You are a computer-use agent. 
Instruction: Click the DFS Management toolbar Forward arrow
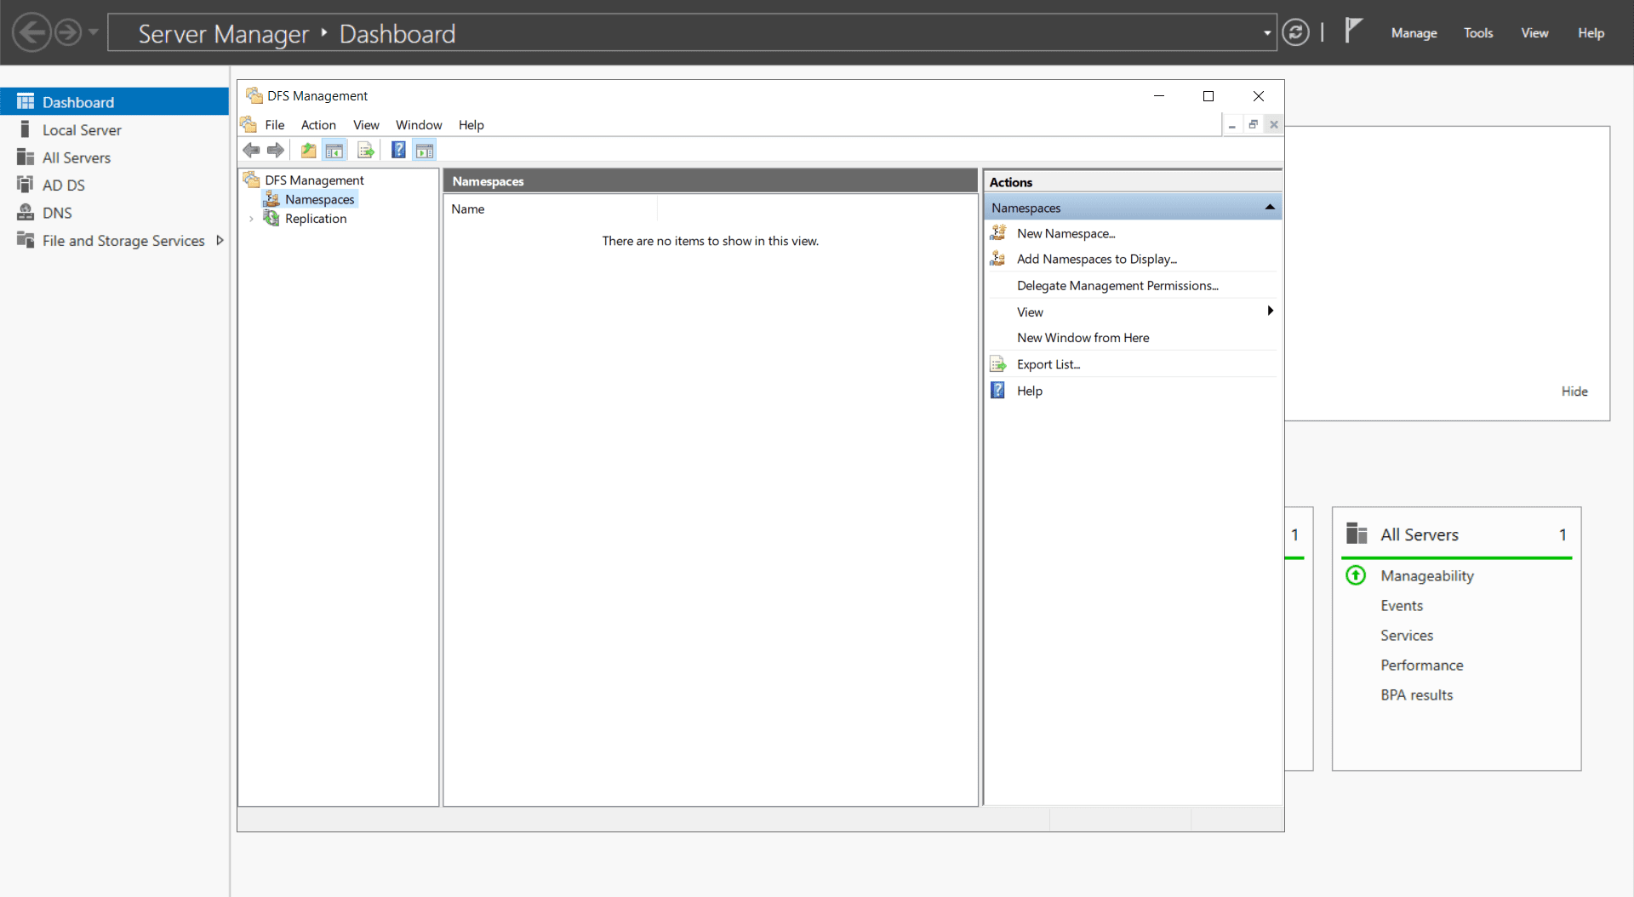[x=276, y=151]
